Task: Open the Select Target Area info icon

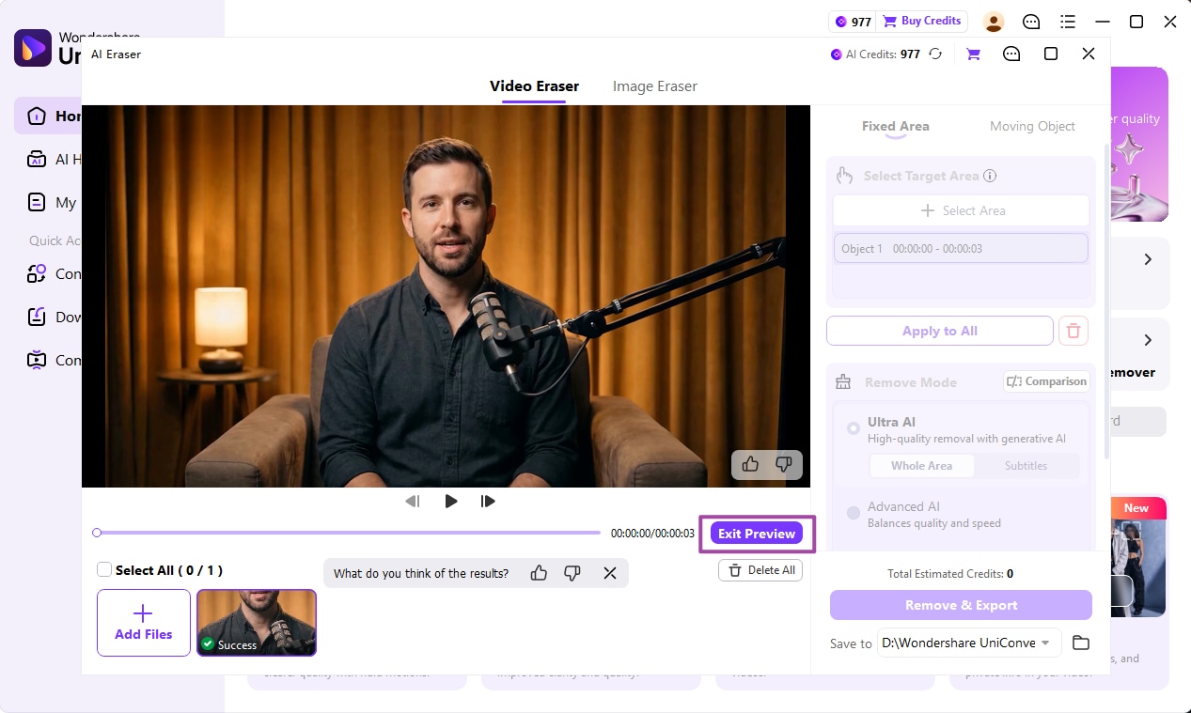Action: 990,176
